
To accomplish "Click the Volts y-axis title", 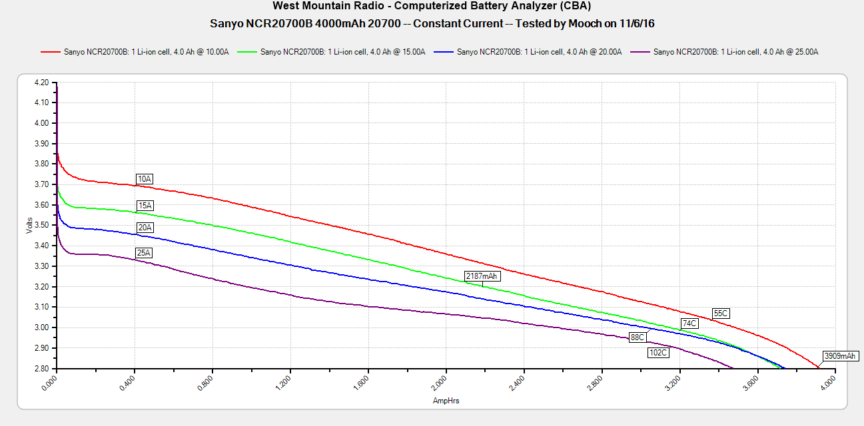I will point(29,226).
